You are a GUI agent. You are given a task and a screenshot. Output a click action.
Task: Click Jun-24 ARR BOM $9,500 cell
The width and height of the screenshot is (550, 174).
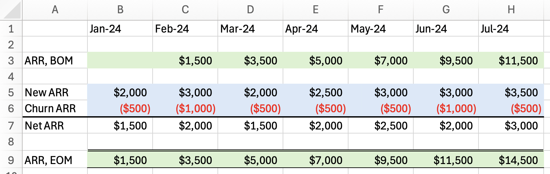(x=446, y=60)
